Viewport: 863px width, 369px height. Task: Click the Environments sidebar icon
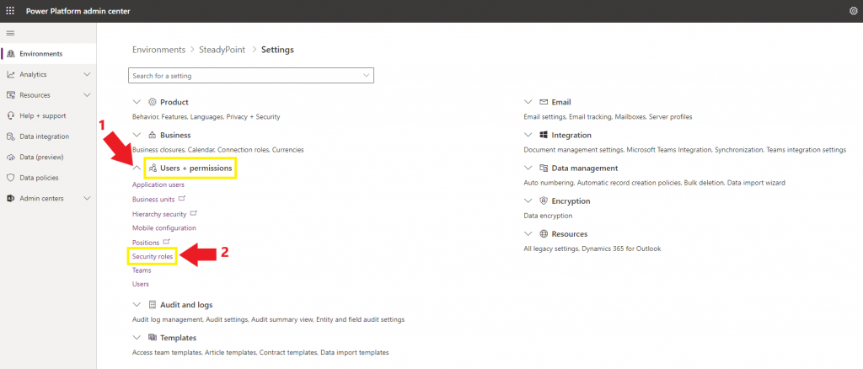(x=10, y=54)
